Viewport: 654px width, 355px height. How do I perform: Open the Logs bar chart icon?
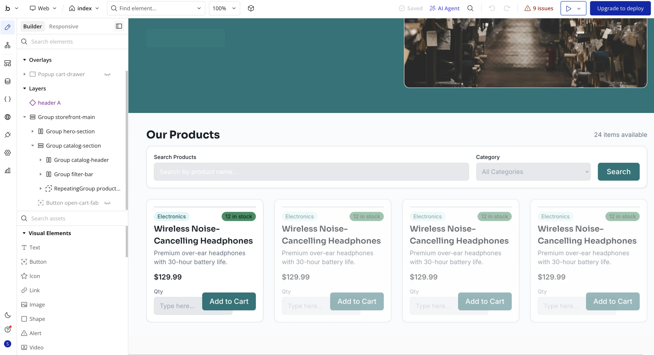(8, 170)
